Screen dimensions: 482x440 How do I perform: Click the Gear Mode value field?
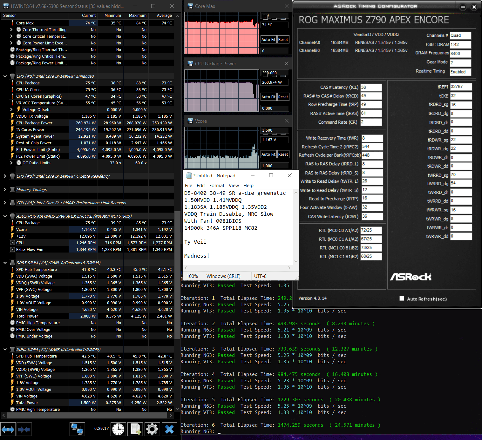[461, 62]
